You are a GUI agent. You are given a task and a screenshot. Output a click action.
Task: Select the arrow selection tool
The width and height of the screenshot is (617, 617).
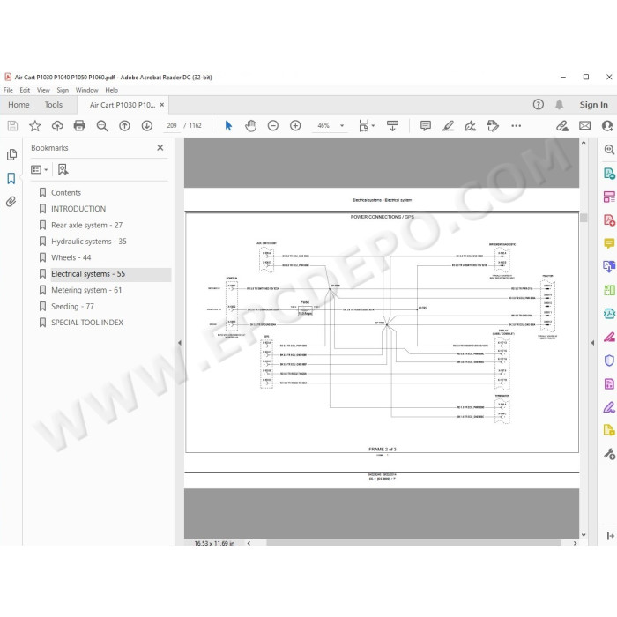tap(228, 125)
